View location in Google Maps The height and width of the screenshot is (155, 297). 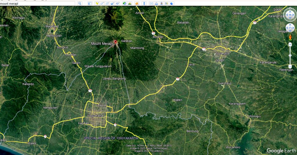pyautogui.click(x=166, y=3)
